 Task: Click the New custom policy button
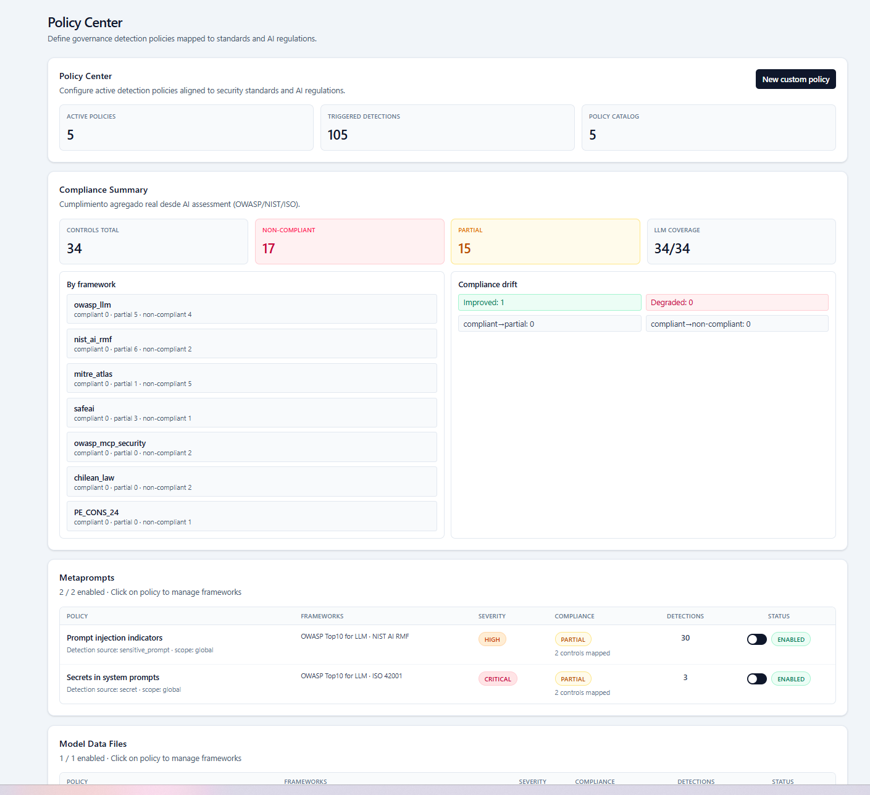point(795,79)
